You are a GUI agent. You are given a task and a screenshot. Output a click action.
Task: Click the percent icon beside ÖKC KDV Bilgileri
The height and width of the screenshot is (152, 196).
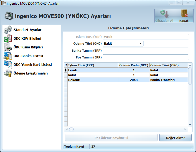coord(8,39)
